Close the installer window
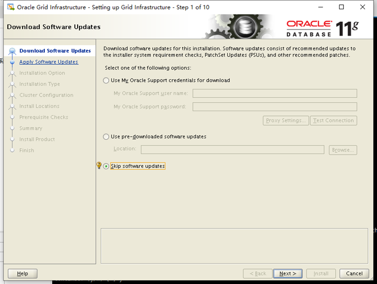377x284 pixels. (363, 7)
